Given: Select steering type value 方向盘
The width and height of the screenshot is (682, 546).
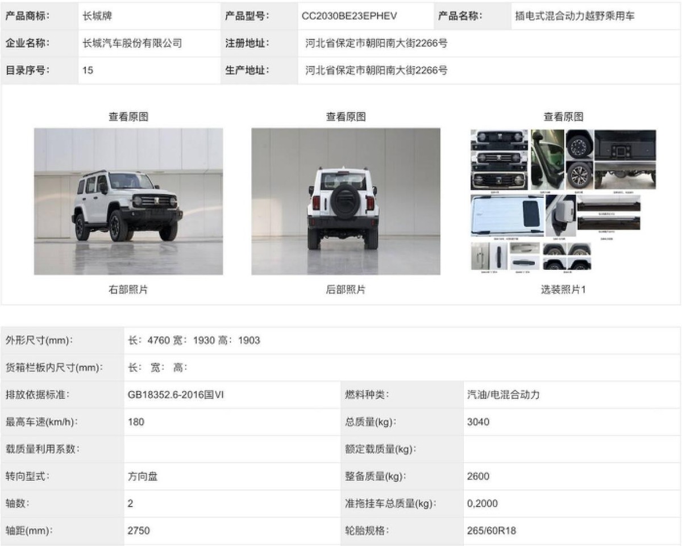Looking at the screenshot, I should click(143, 477).
